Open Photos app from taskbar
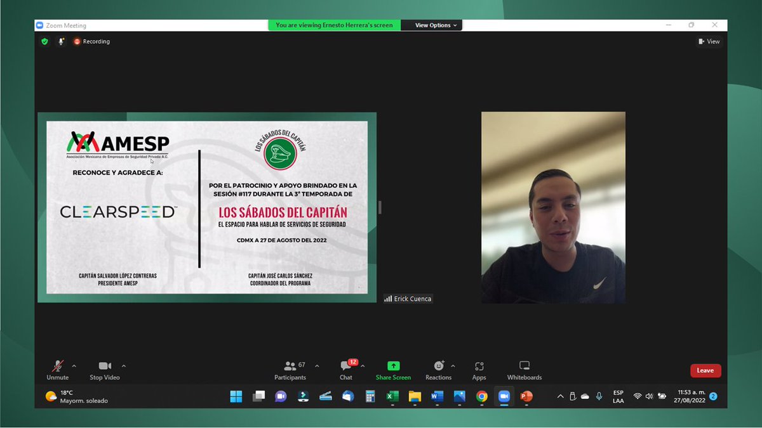 point(459,396)
